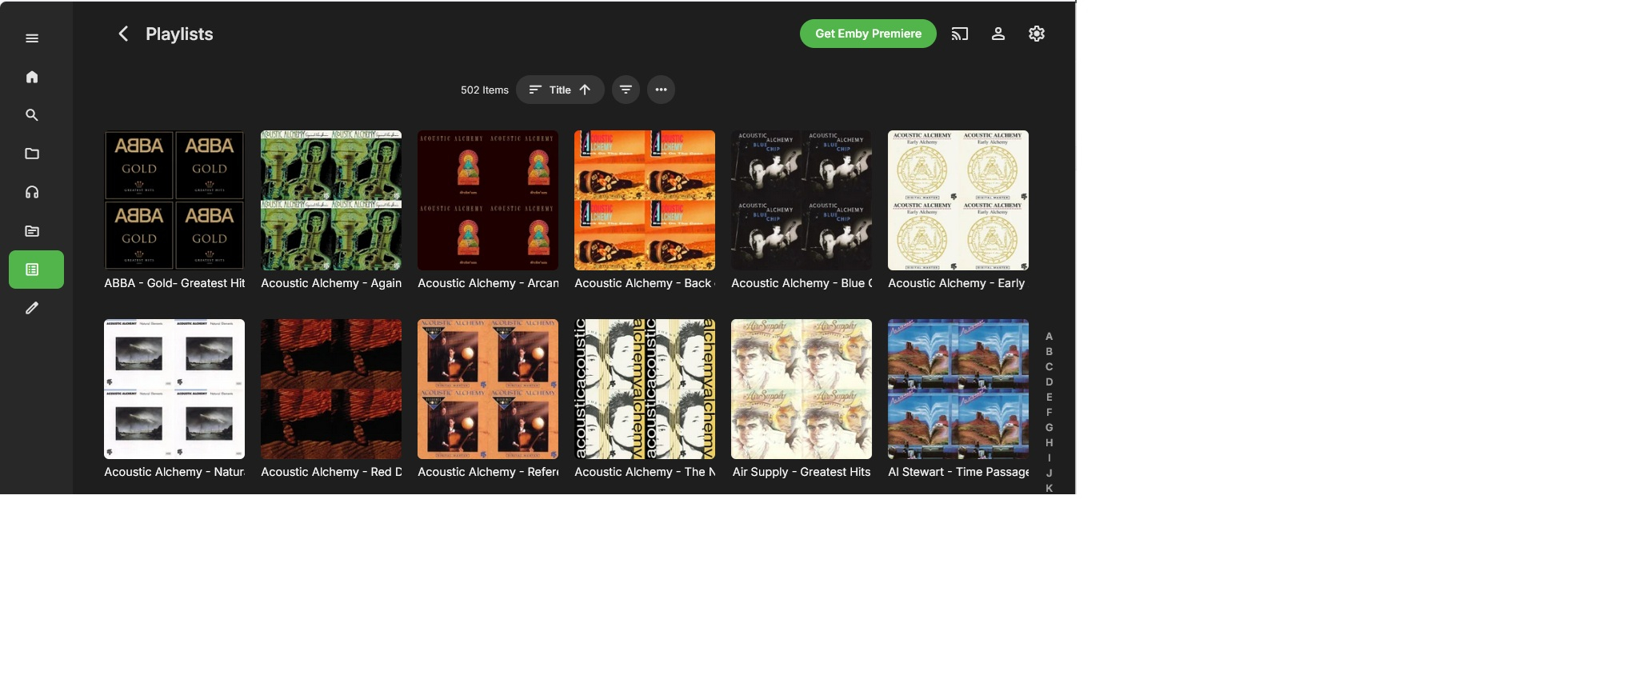Jump to letter E in alphabet picker

click(1049, 397)
